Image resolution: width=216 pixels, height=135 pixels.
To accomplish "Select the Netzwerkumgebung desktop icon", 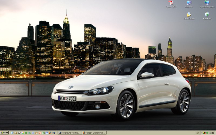I will point(207,3).
